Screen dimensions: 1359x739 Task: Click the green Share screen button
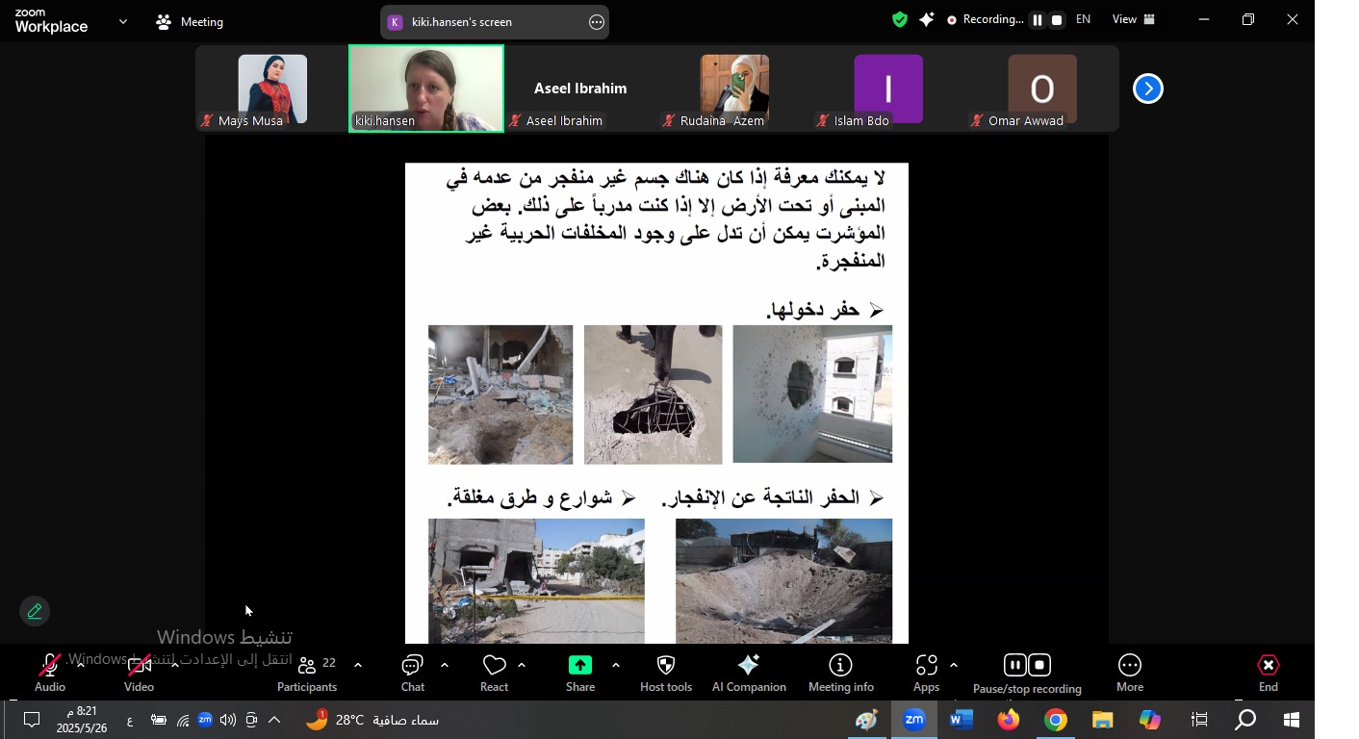(x=580, y=666)
